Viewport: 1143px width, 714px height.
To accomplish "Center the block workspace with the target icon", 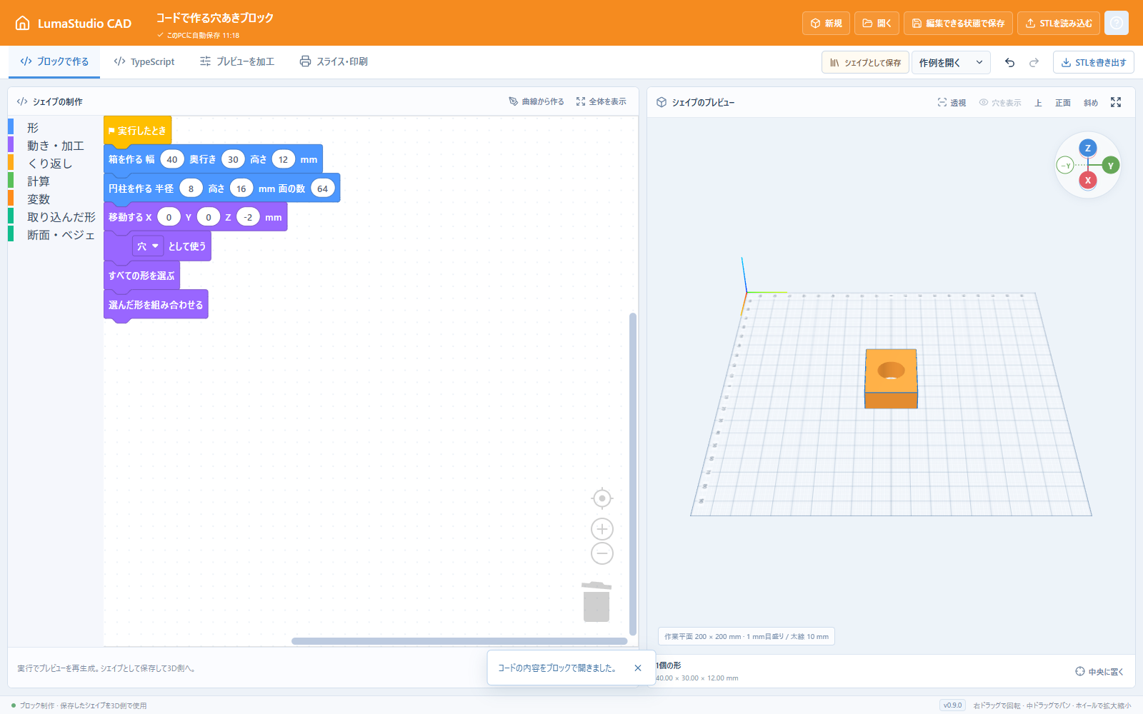I will [x=602, y=498].
